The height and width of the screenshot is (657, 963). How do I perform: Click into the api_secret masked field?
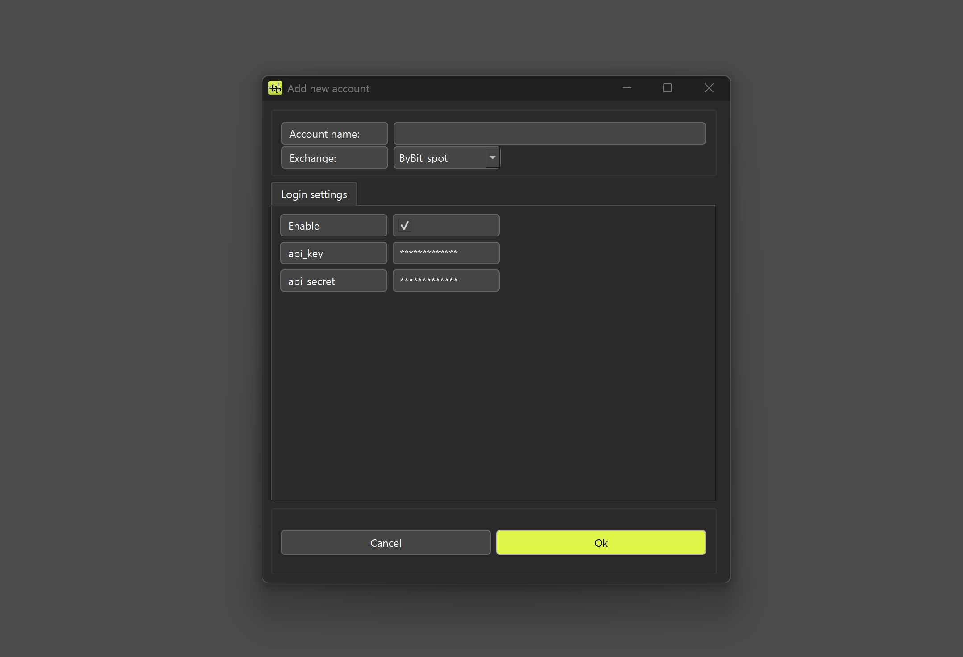coord(445,281)
